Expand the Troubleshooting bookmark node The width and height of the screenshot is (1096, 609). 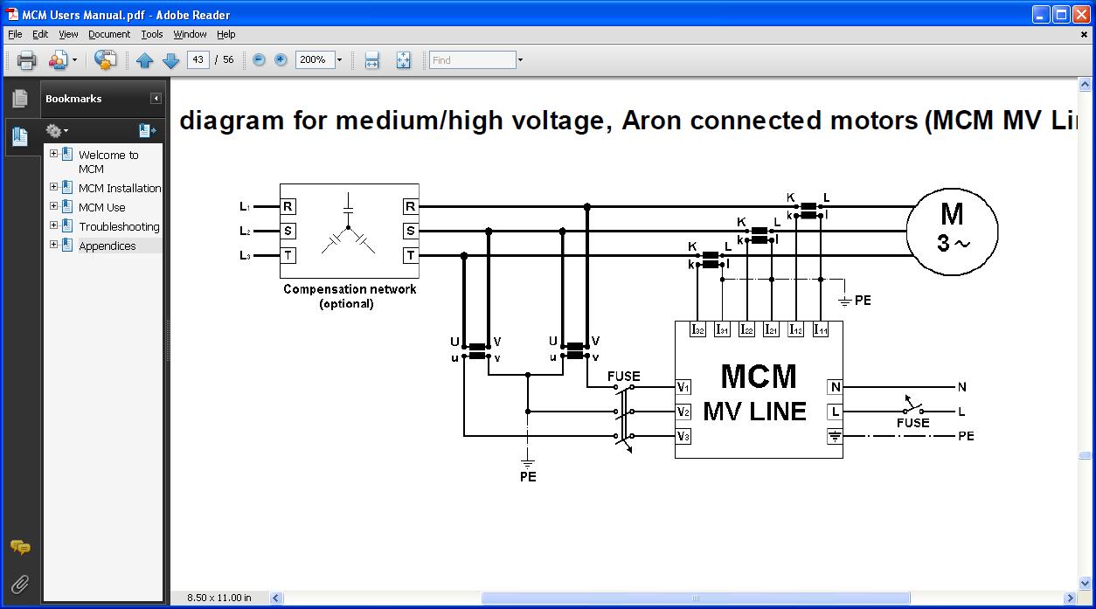(53, 225)
